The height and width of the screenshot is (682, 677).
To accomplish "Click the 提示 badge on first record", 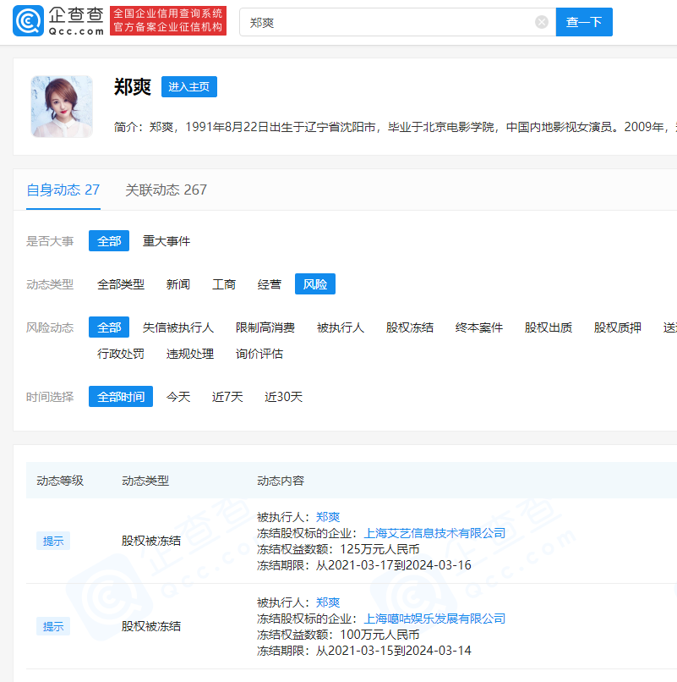I will click(x=52, y=541).
